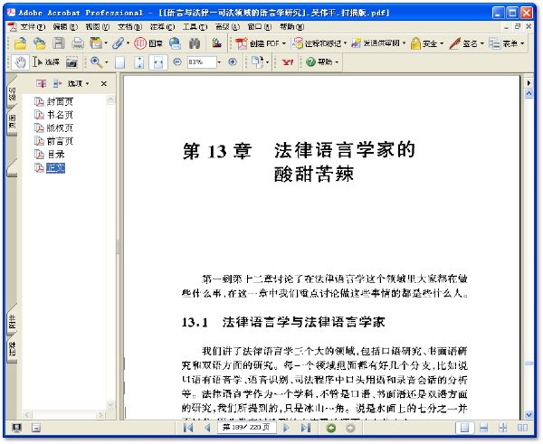Select bookmark 正文
Viewport: 543px width, 444px height.
coord(55,168)
